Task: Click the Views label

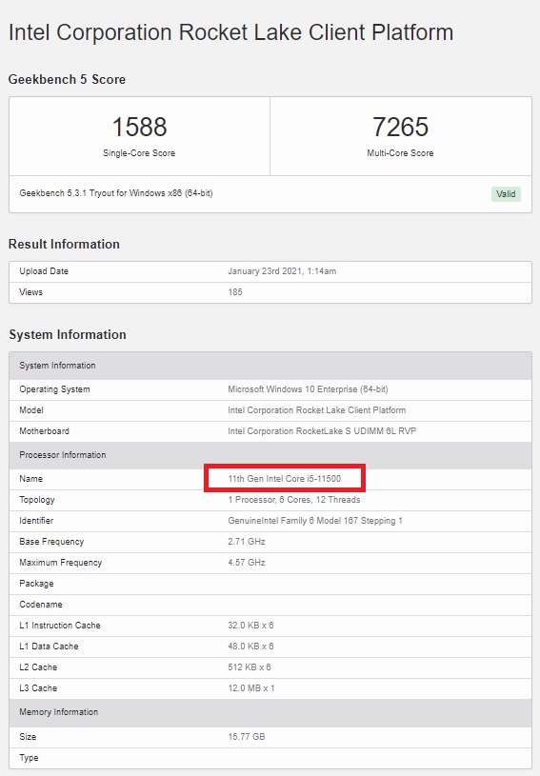Action: [30, 292]
